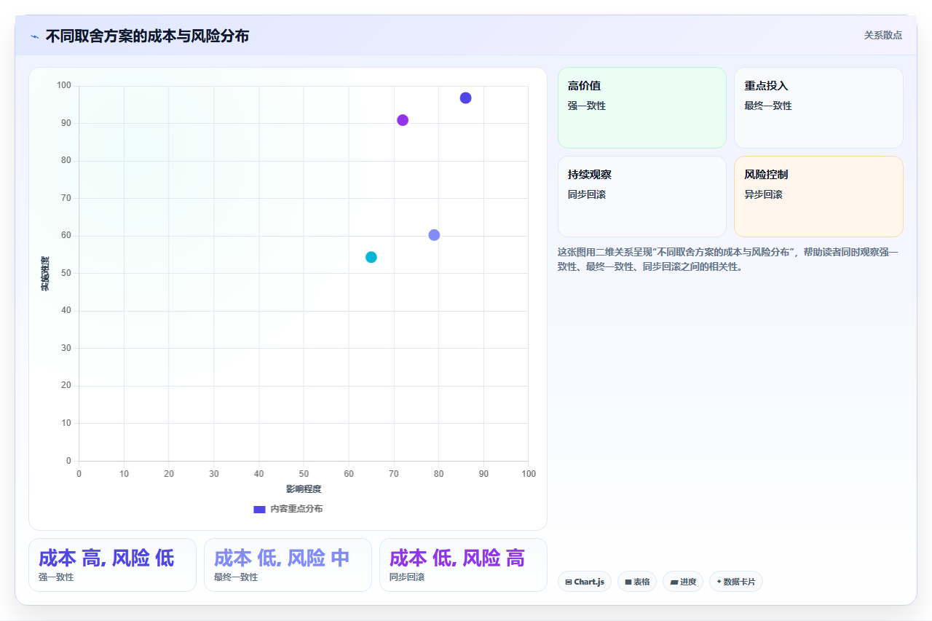Click the 表格 tag chip
This screenshot has width=932, height=621.
tap(637, 582)
